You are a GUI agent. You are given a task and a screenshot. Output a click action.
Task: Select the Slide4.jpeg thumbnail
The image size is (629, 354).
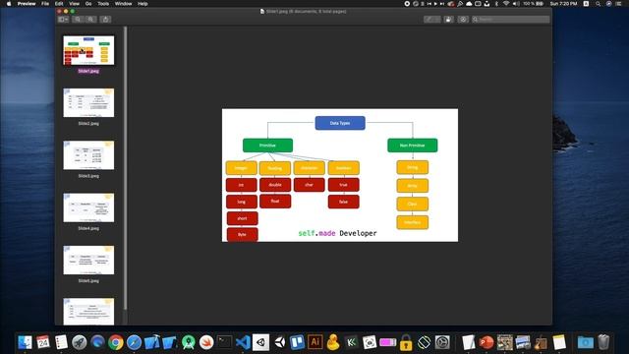point(88,207)
